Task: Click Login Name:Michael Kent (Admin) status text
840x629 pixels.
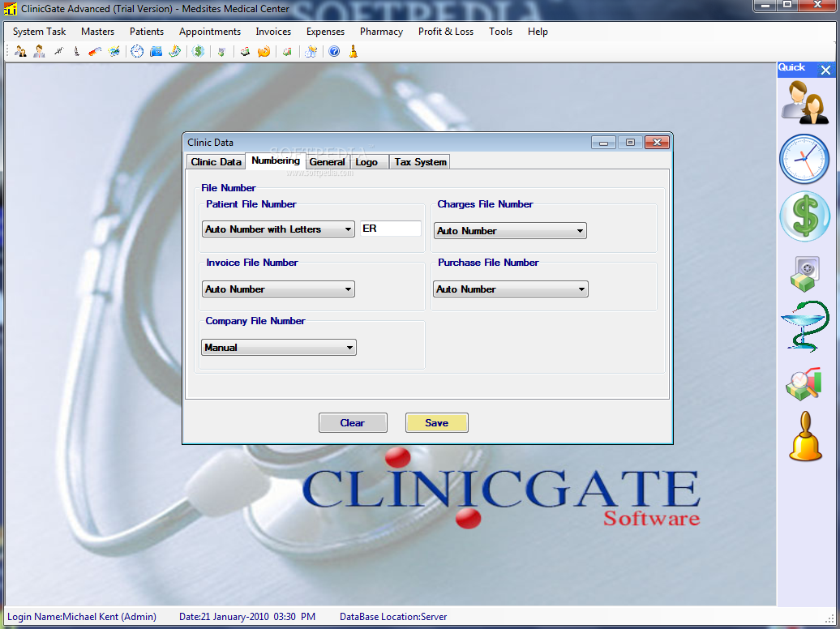Action: click(x=82, y=617)
